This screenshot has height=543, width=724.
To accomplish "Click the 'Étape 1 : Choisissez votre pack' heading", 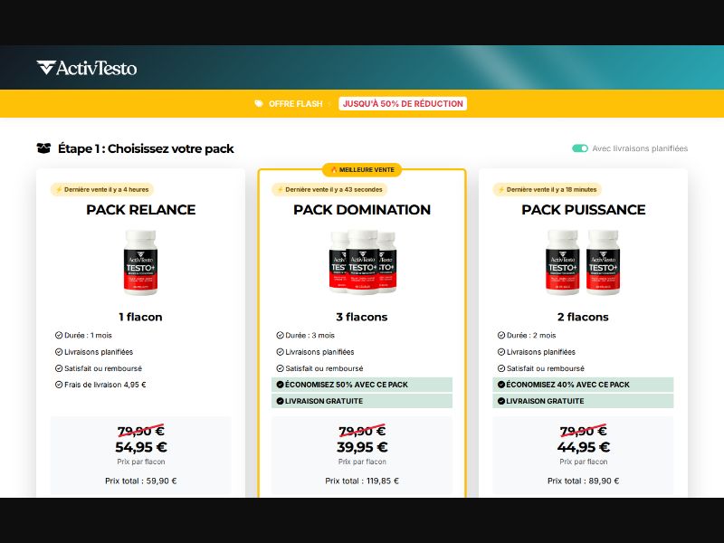I will [146, 148].
